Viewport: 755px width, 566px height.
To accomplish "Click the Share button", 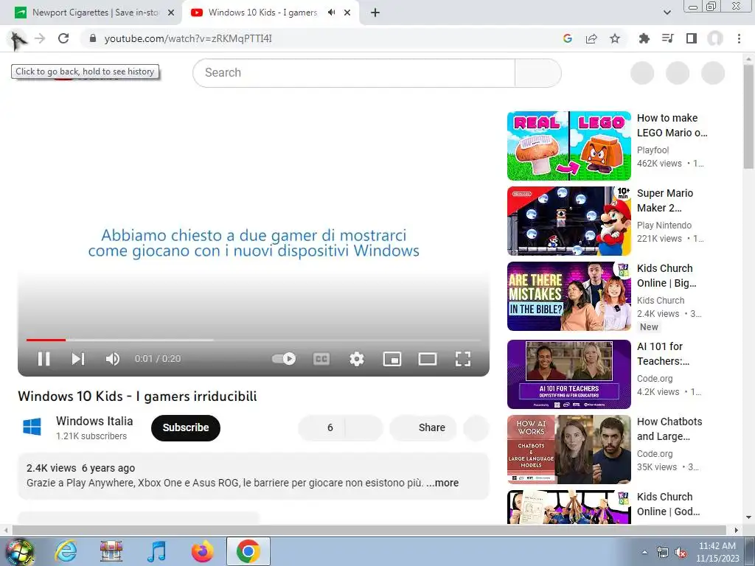I will (423, 427).
